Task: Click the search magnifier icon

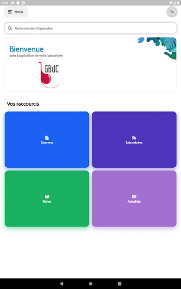Action: pyautogui.click(x=10, y=28)
